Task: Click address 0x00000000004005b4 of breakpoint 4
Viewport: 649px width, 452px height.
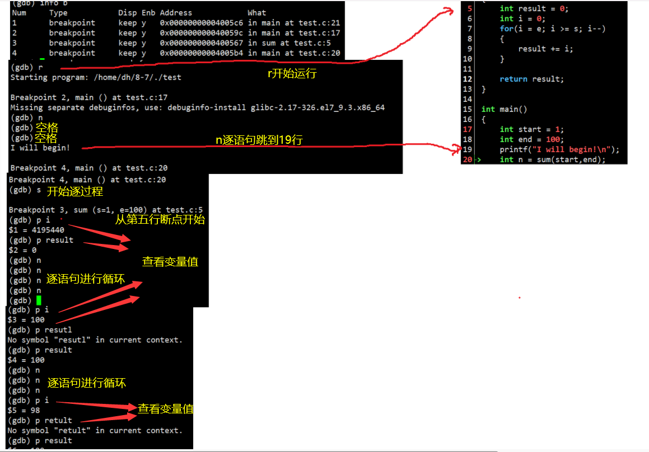Action: (202, 53)
